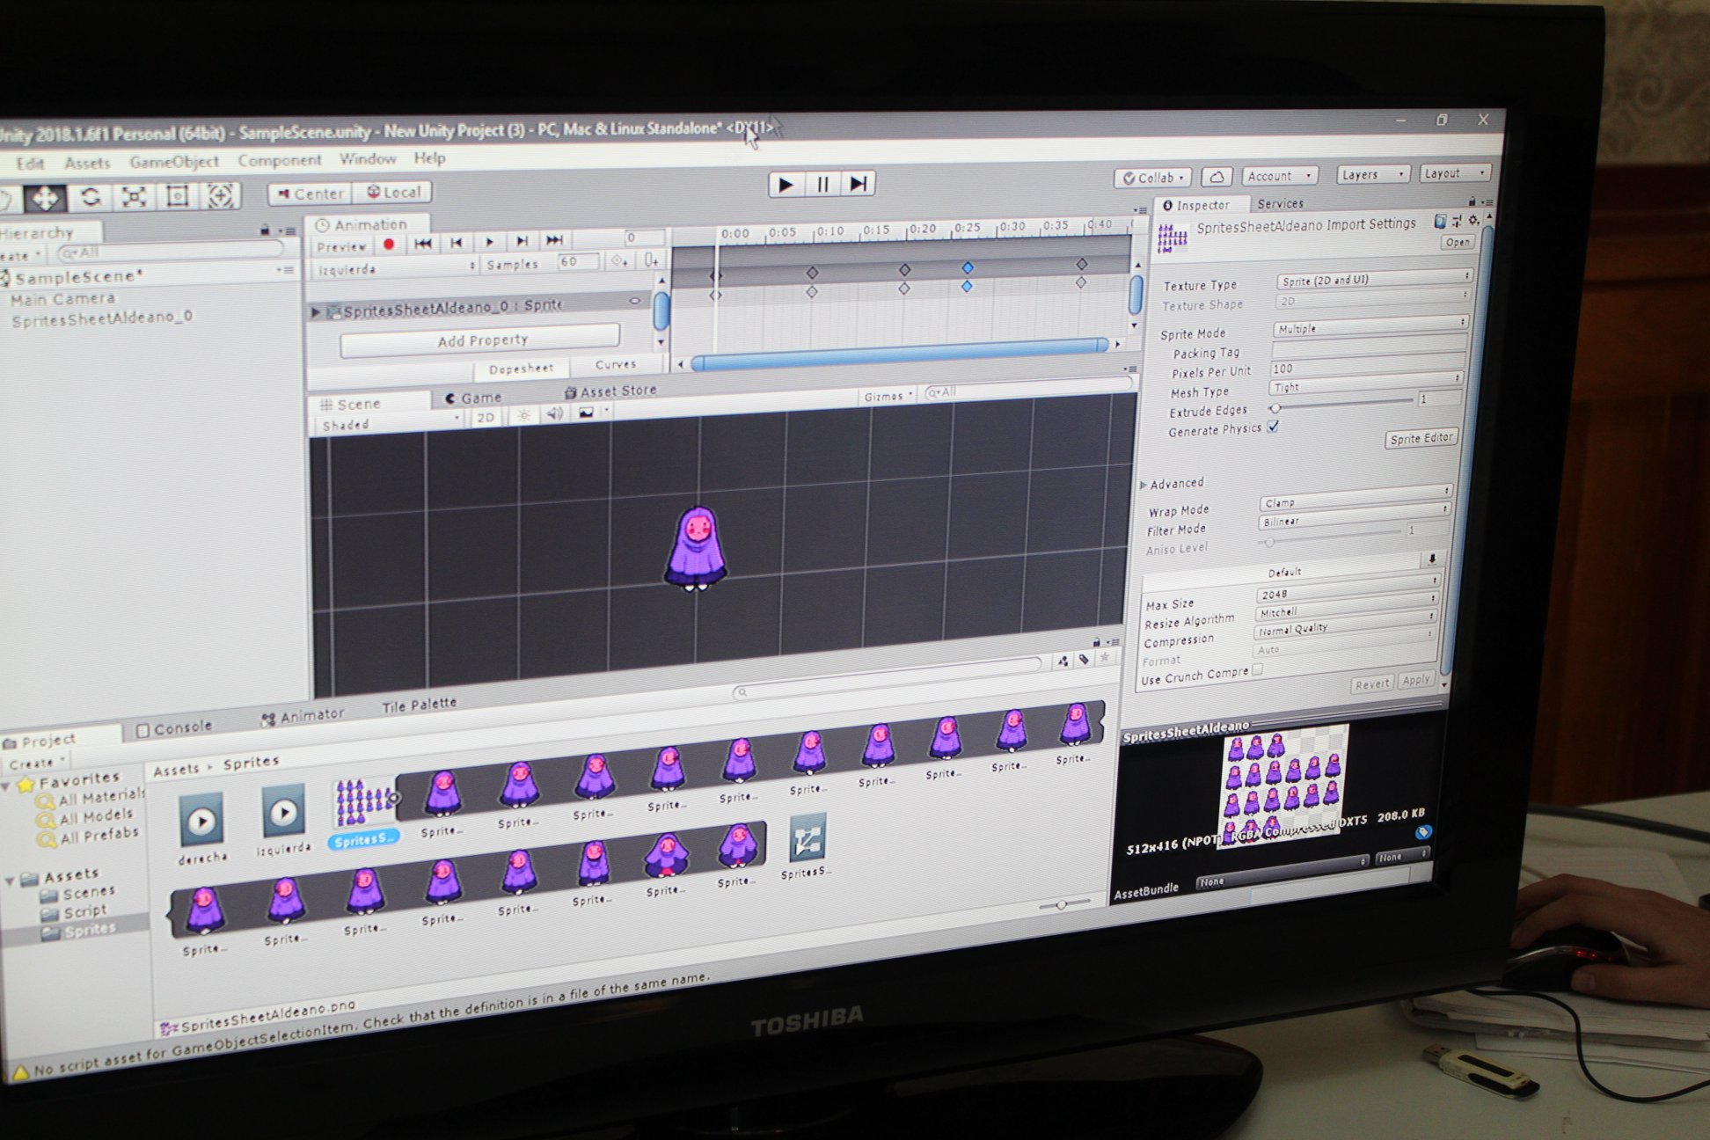Open the Window menu
The width and height of the screenshot is (1710, 1140).
click(368, 158)
